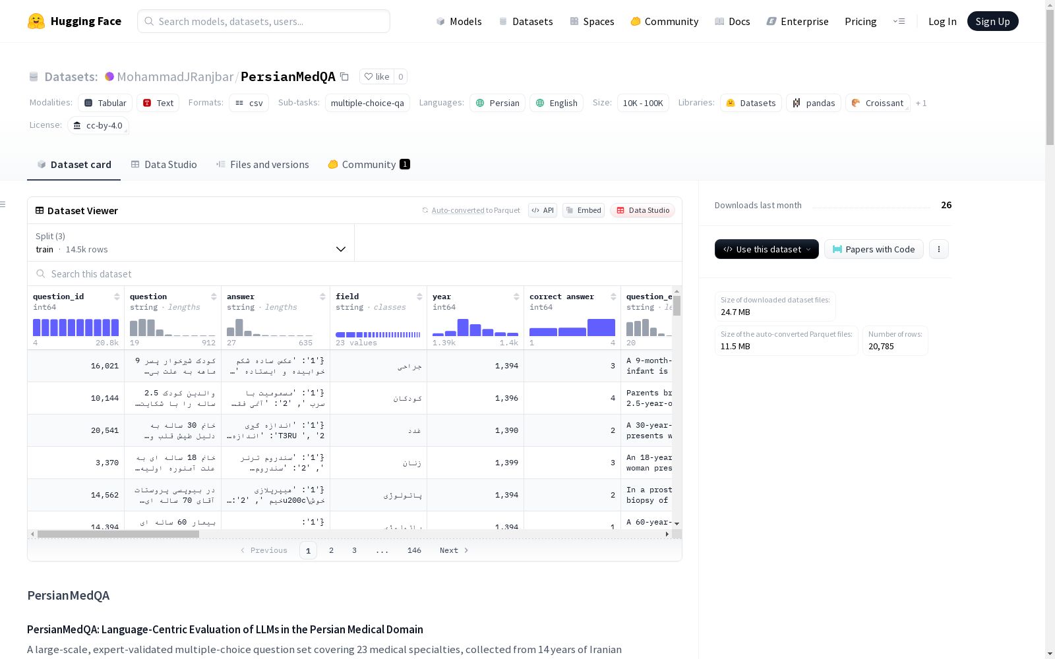
Task: Sort the answer column
Action: pyautogui.click(x=322, y=297)
